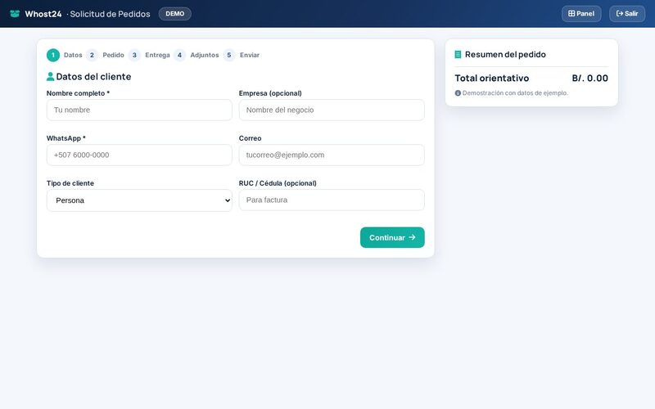Focus the RUC / Cédula field
Viewport: 655px width, 409px height.
332,200
